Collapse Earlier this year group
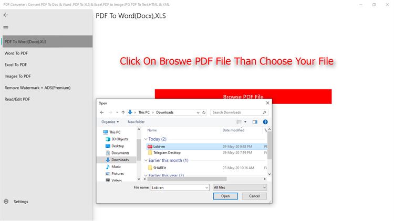 click(x=146, y=175)
